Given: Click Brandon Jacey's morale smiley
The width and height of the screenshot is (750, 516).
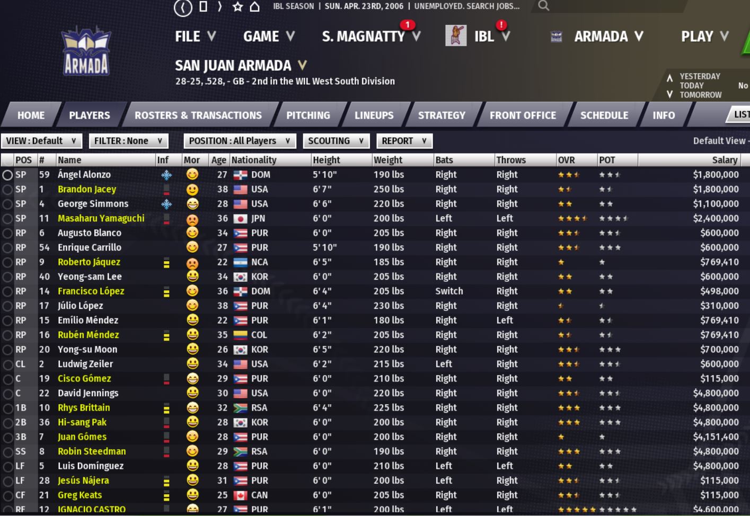Looking at the screenshot, I should click(x=192, y=190).
